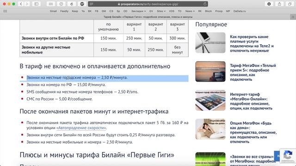Open the GM bookmark
The height and width of the screenshot is (166, 296).
tap(104, 11)
